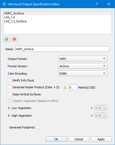Increase the Low Vegetation threshold value
The image size is (115, 145).
coord(105,107)
